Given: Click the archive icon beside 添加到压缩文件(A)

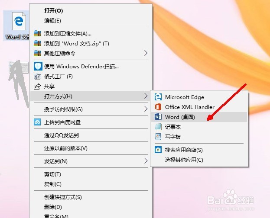Looking at the screenshot, I should pyautogui.click(x=37, y=33).
